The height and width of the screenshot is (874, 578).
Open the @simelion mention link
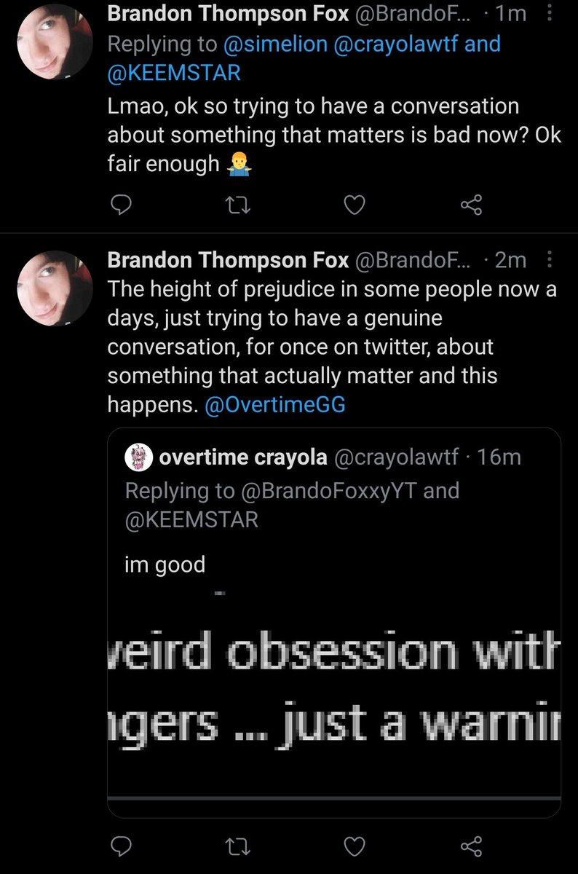(x=275, y=44)
